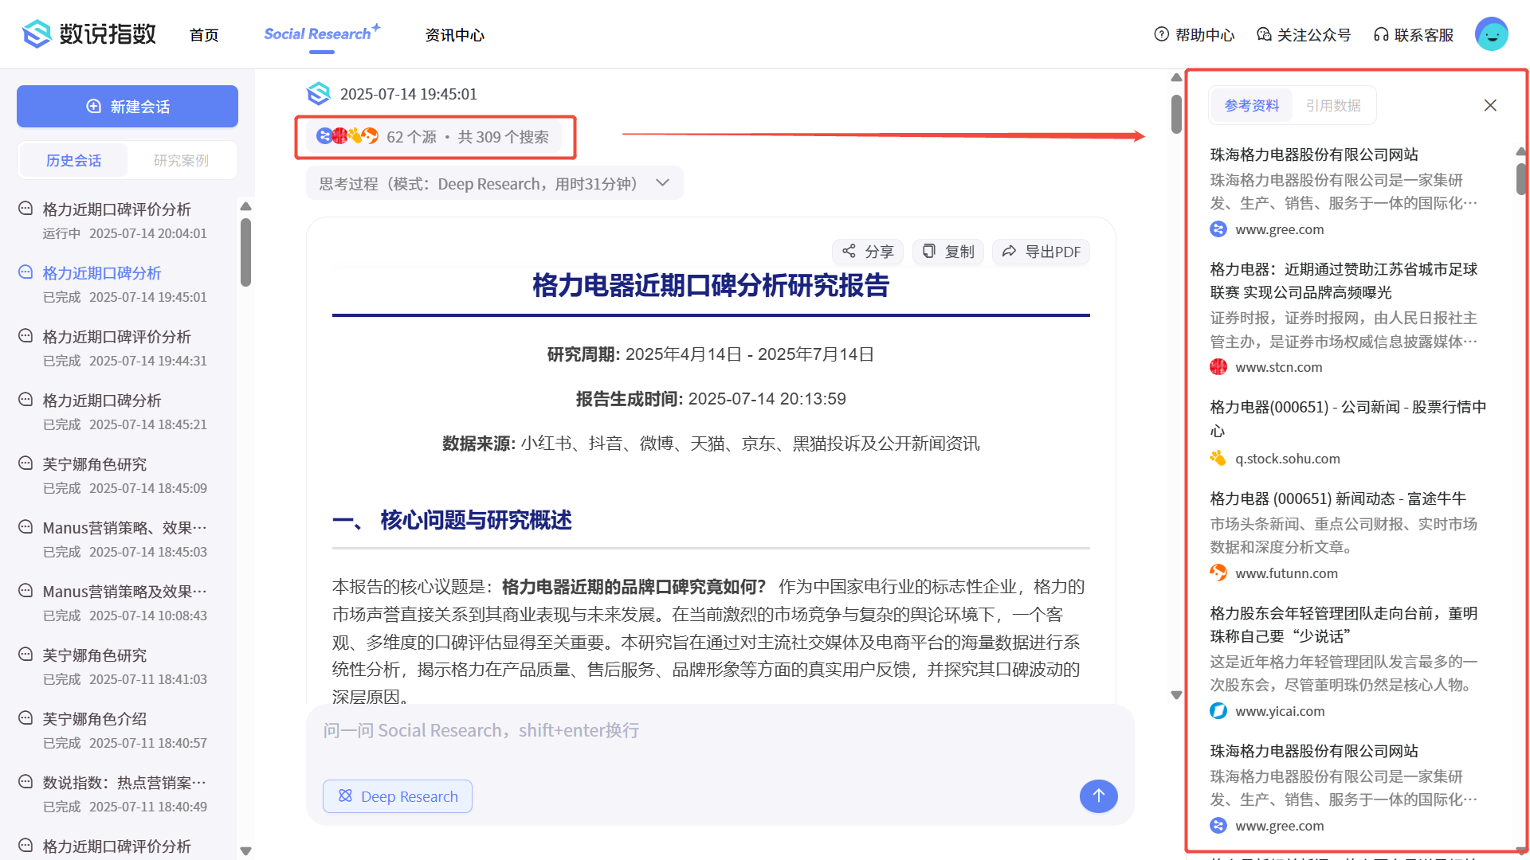Open 格力电器：近期通过赞助江苏省城市足球 reference

click(1344, 280)
